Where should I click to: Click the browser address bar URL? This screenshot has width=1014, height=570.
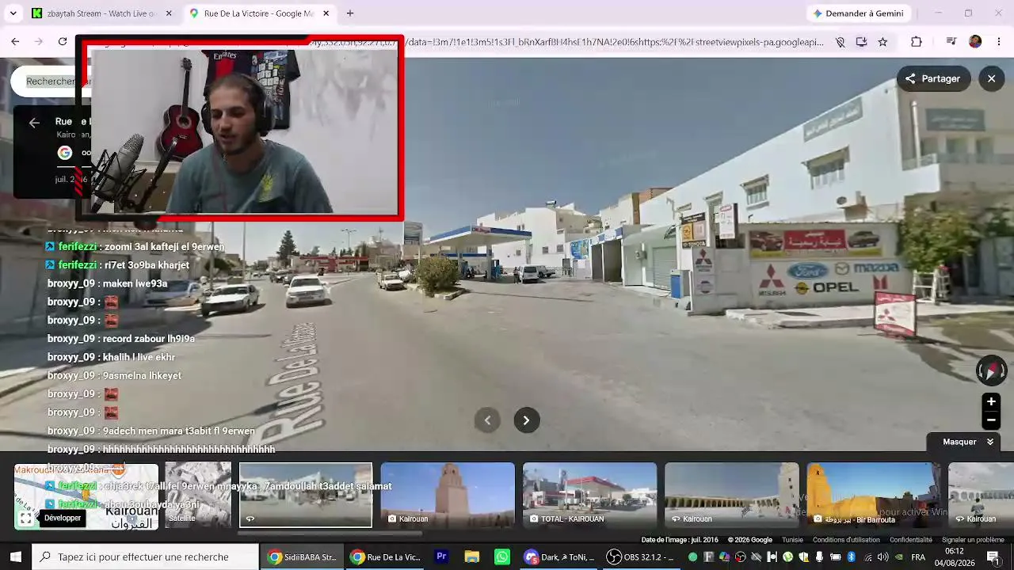pos(614,42)
